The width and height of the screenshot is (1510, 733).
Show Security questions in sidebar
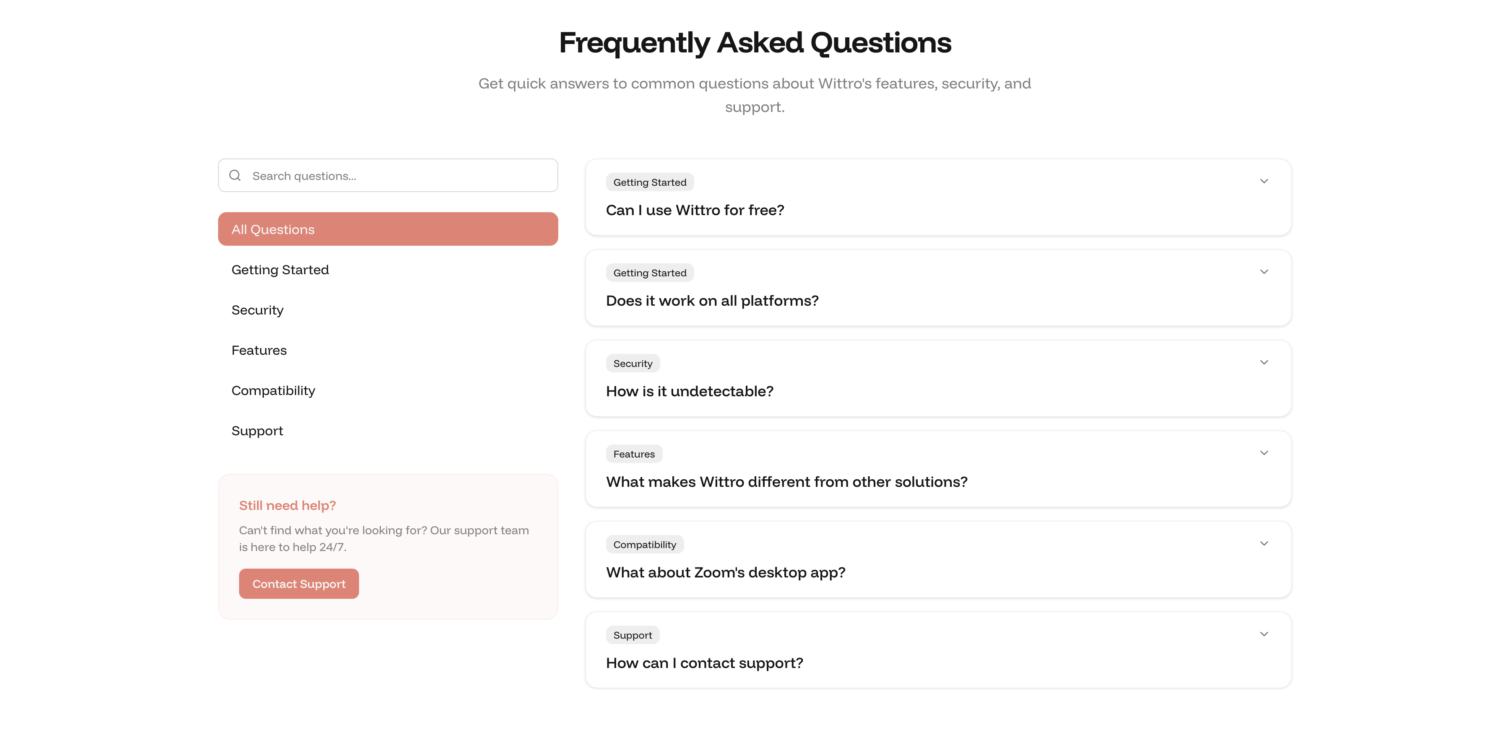pos(258,310)
